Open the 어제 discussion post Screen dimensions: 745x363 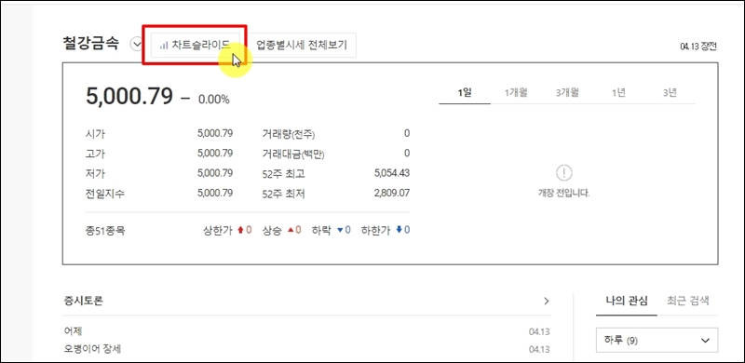[74, 331]
